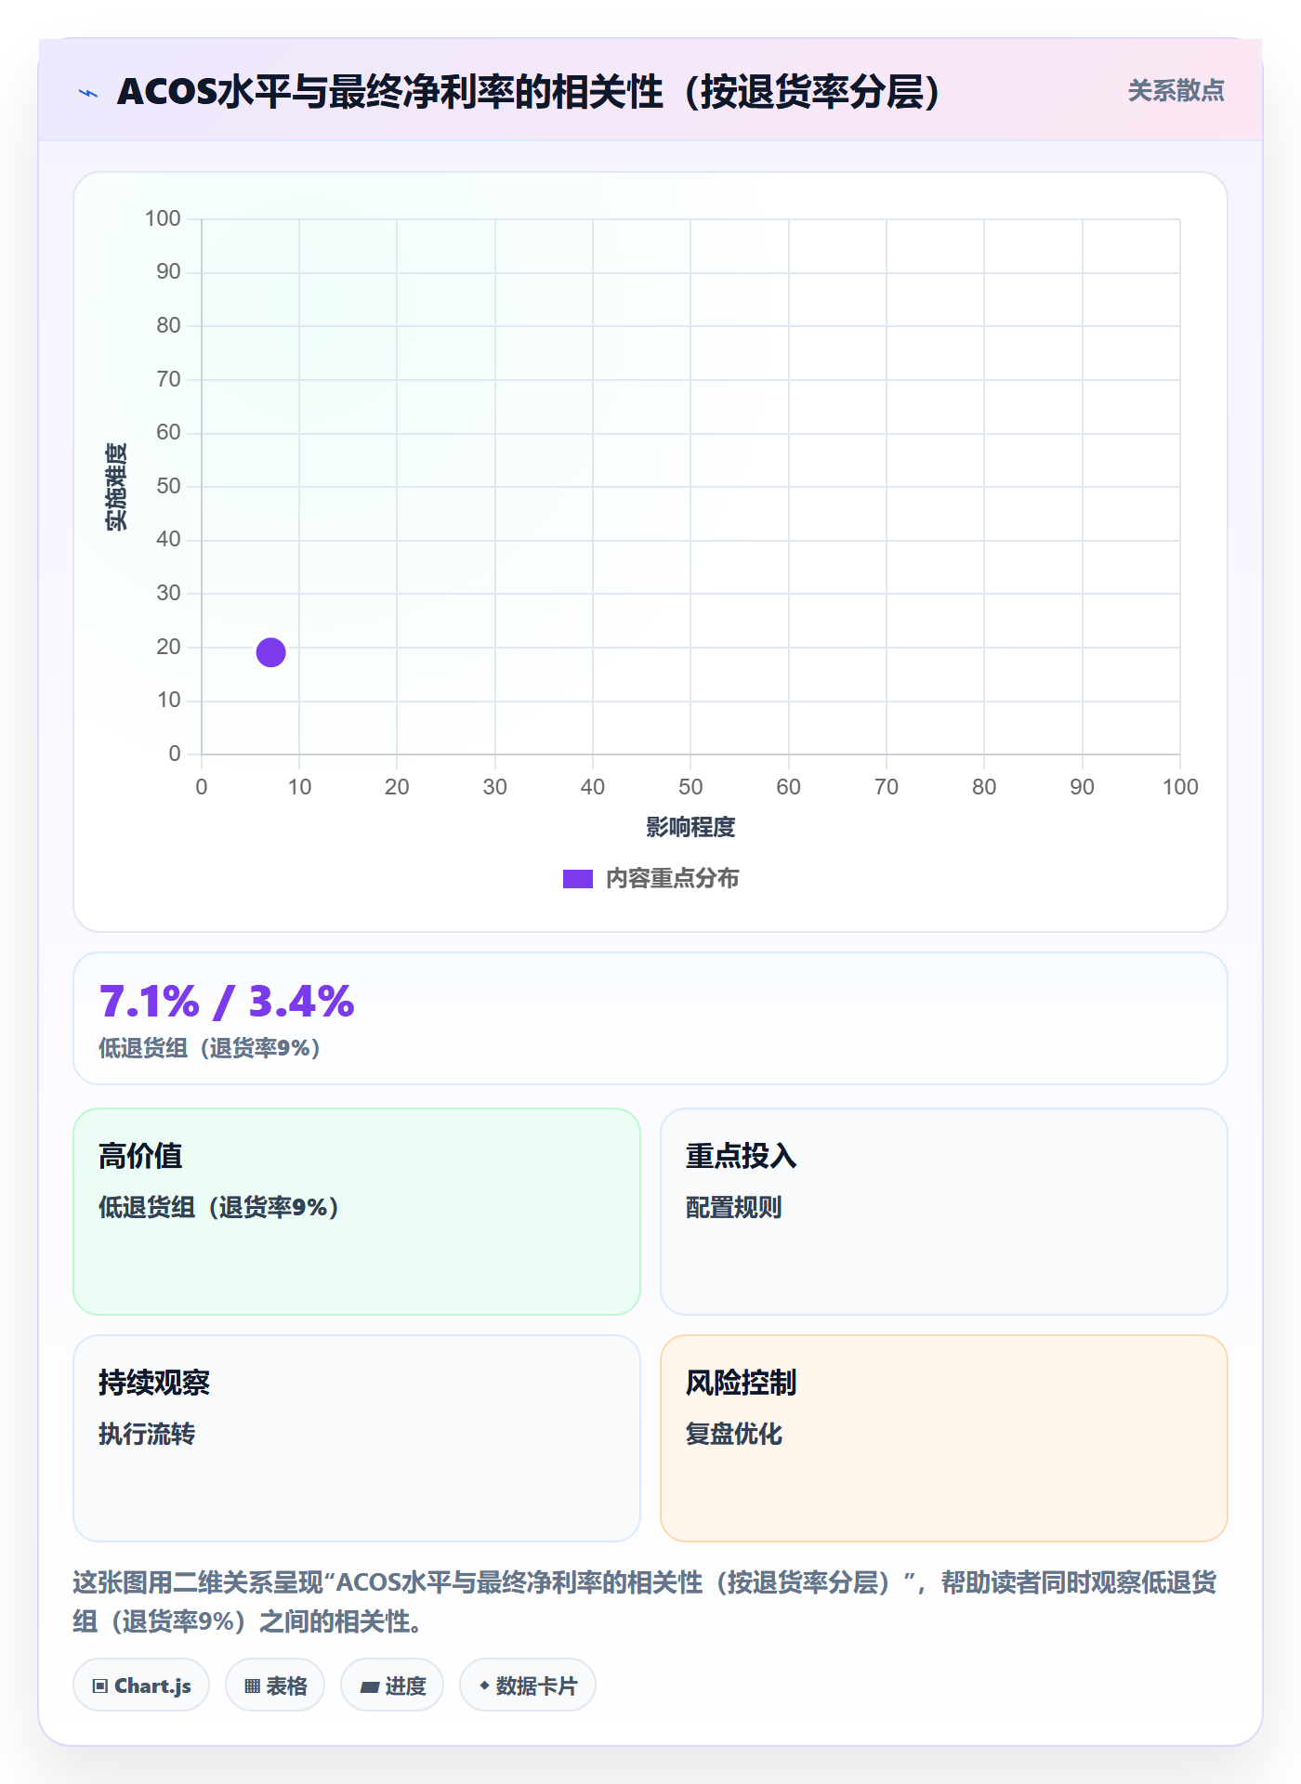Click the lightning bolt icon in the header
This screenshot has height=1784, width=1301.
(88, 93)
